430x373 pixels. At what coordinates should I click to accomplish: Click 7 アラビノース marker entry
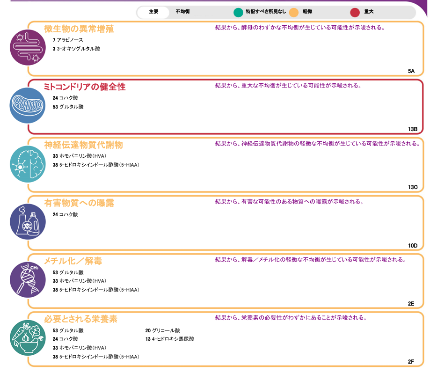pos(68,40)
